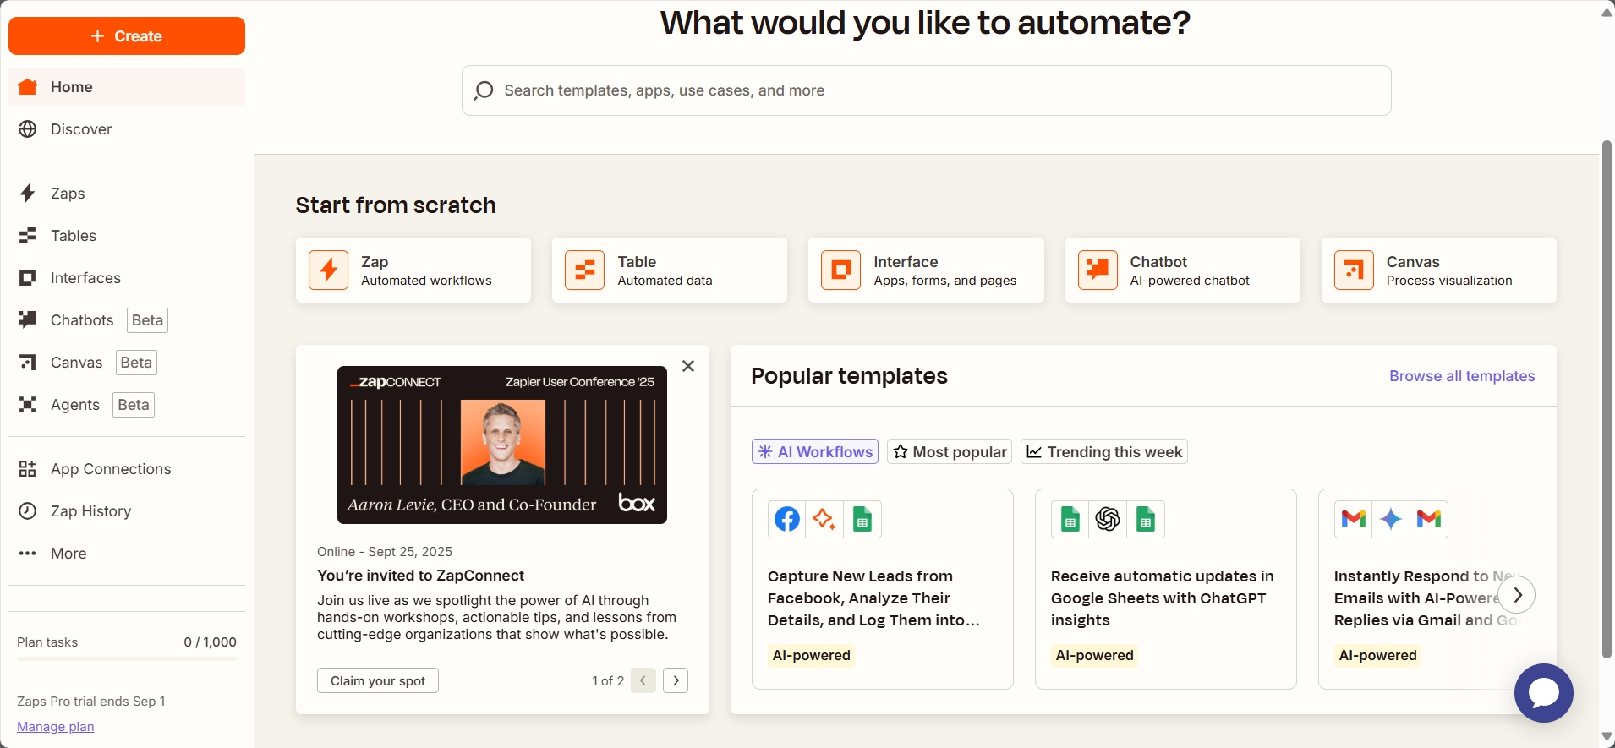Image resolution: width=1615 pixels, height=748 pixels.
Task: Open the ZapConnect conference banner image
Action: point(502,445)
